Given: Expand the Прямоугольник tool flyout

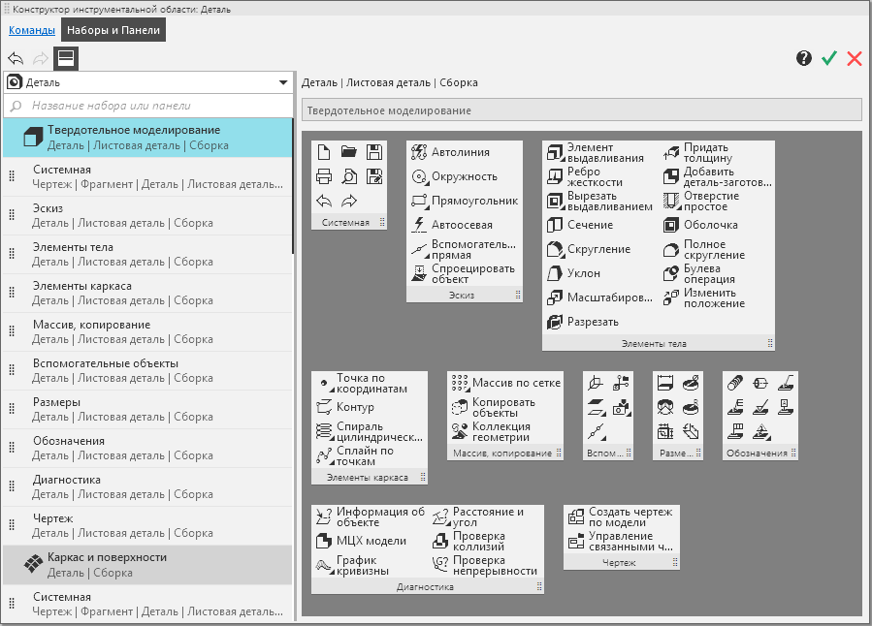Looking at the screenshot, I should point(426,206).
